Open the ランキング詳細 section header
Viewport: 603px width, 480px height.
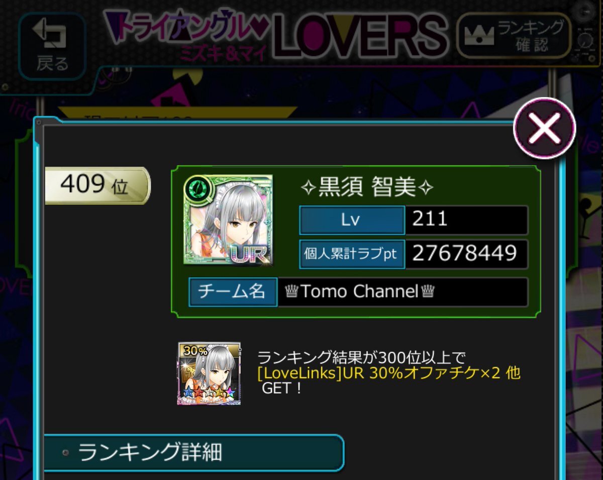pyautogui.click(x=193, y=453)
